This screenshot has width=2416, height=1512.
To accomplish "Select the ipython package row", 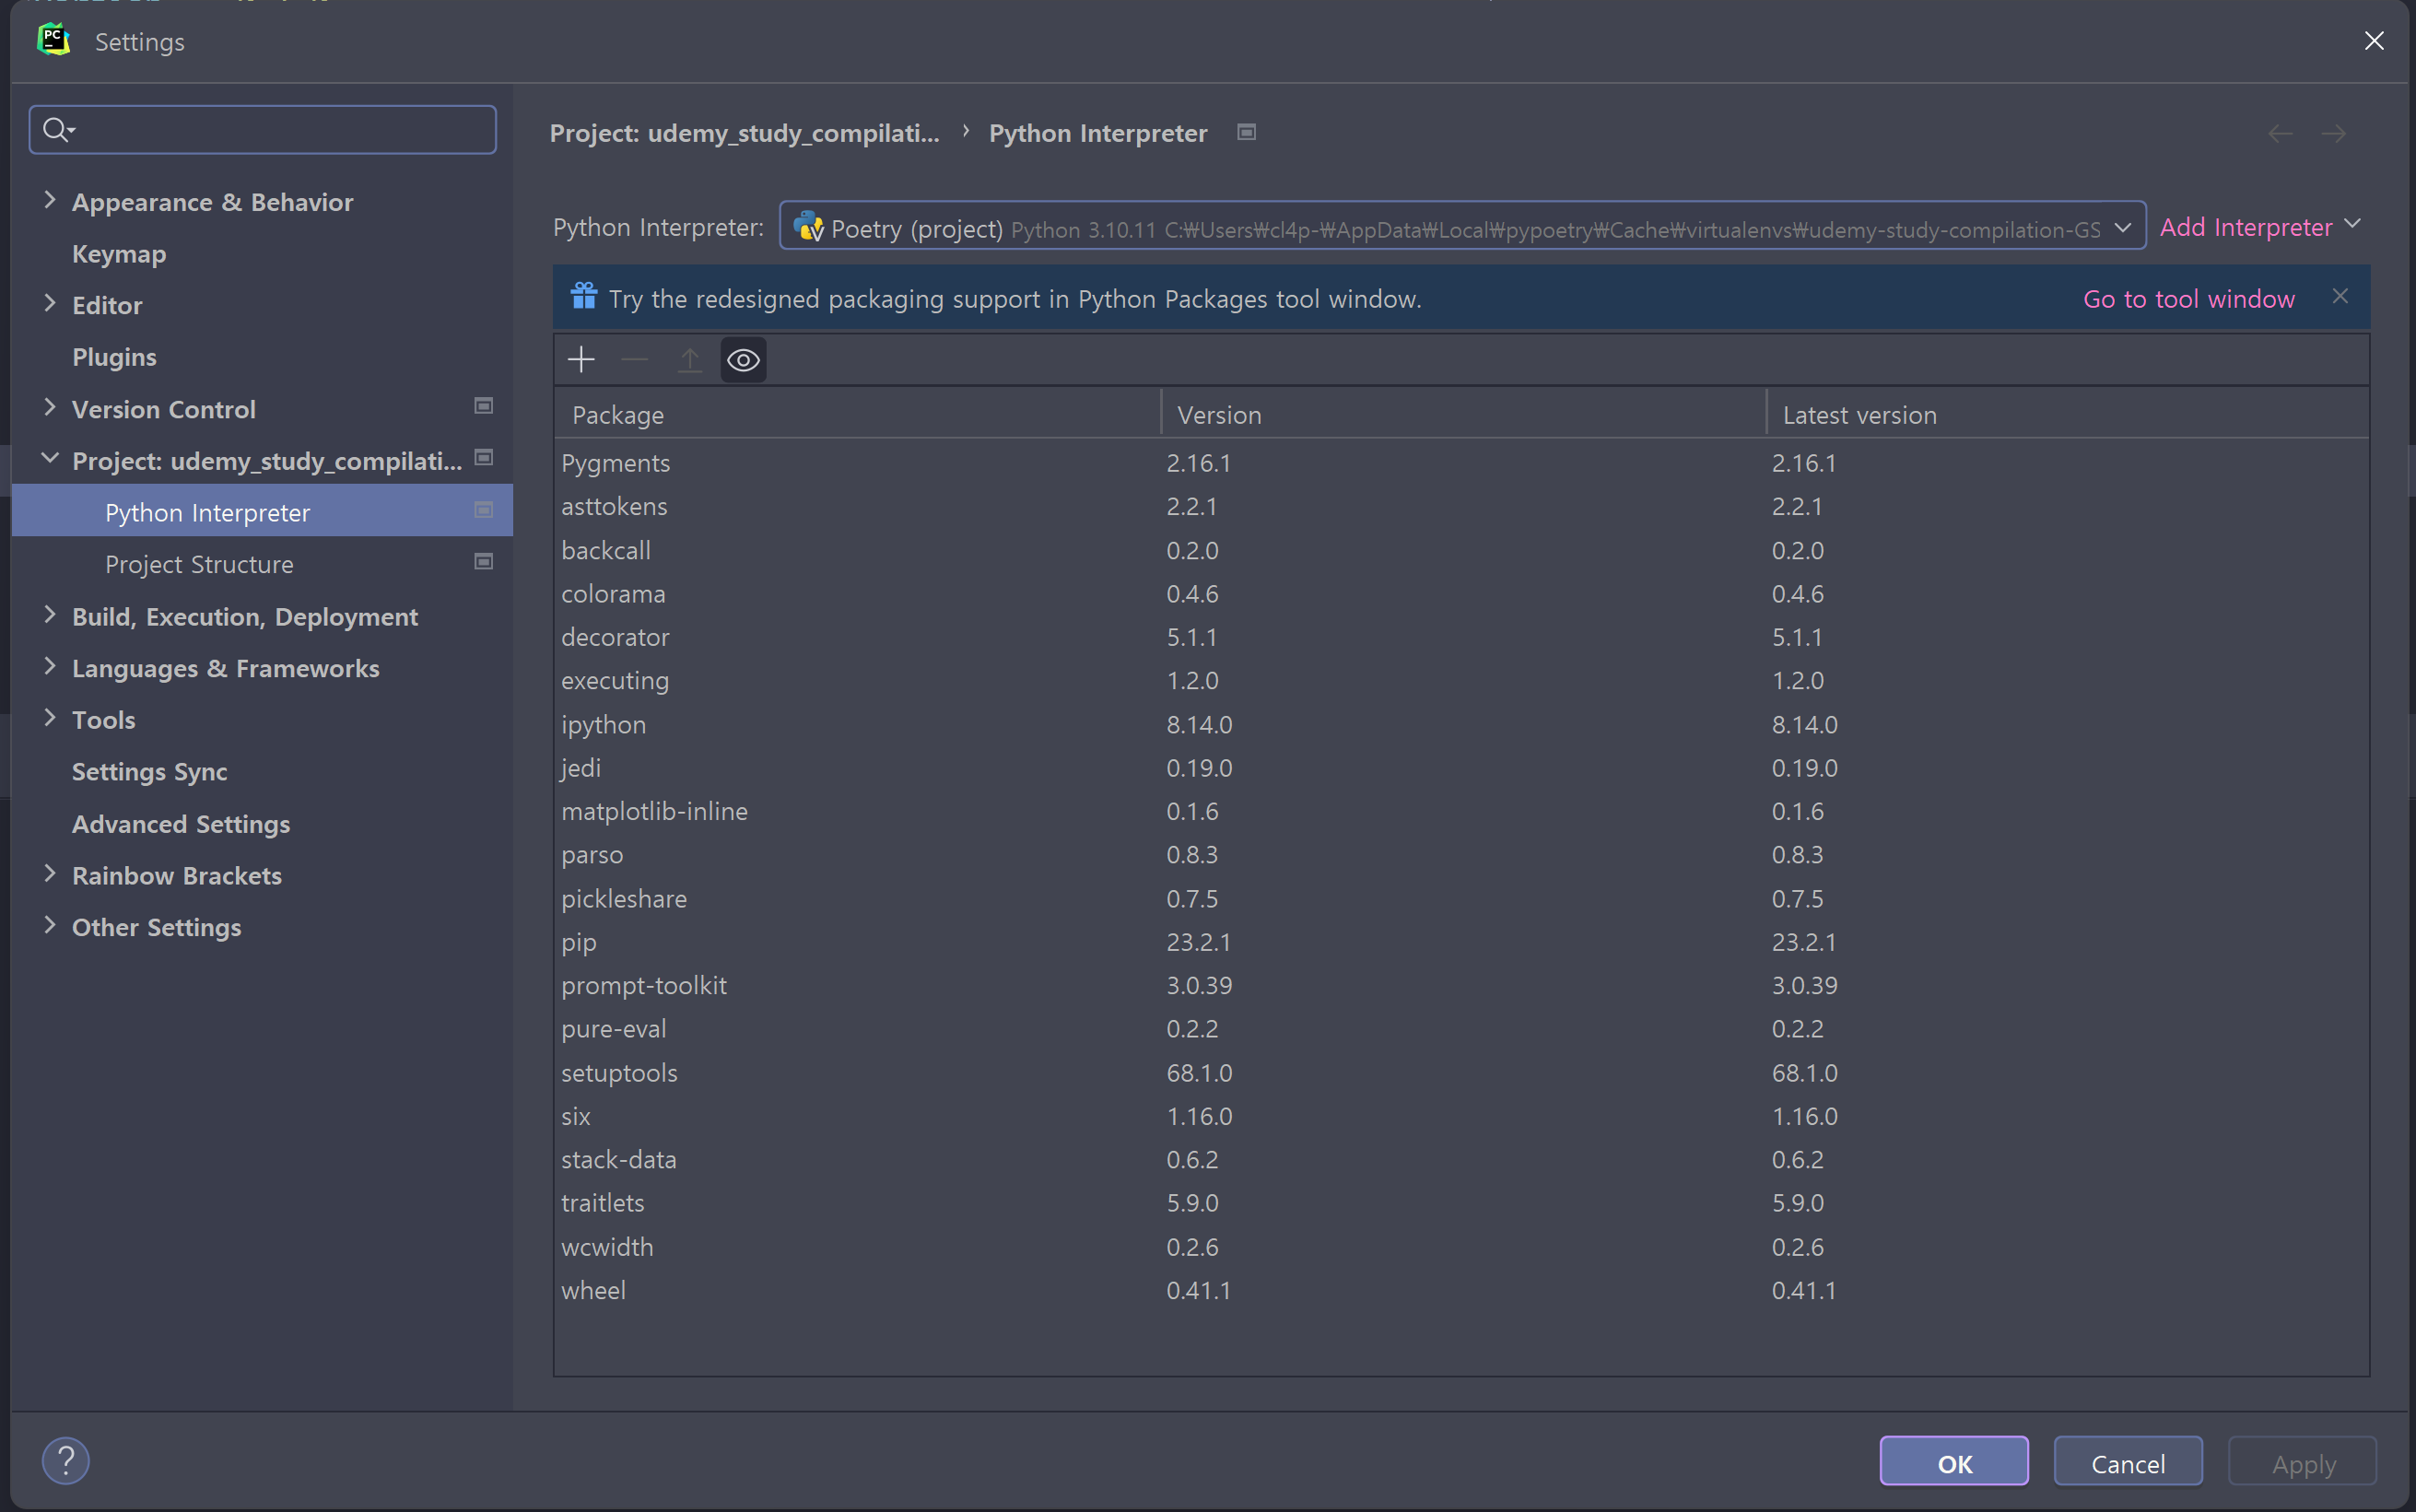I will (x=1461, y=724).
